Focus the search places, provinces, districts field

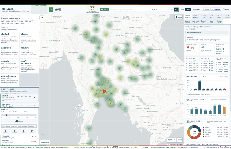click(128, 10)
